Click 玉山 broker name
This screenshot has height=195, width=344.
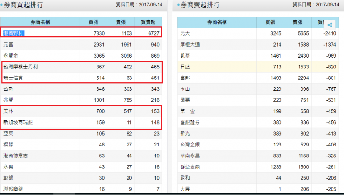click(x=185, y=89)
